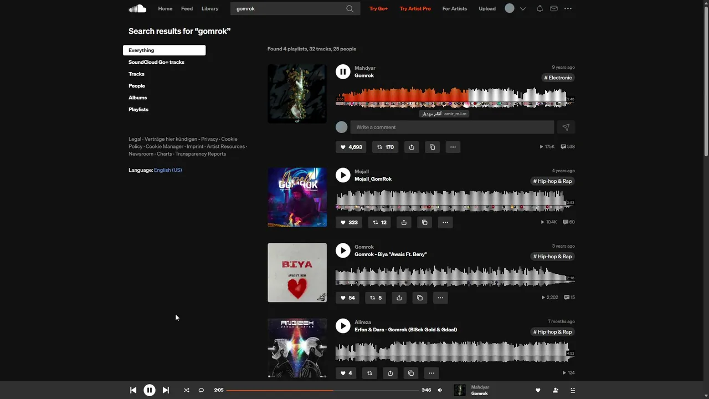
Task: Play the Mojall_GomRok track
Action: point(343,175)
